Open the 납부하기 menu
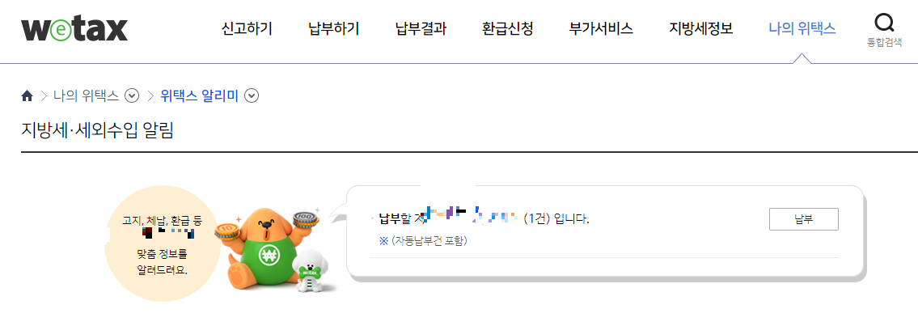Viewport: 918px width, 326px height. click(x=334, y=28)
